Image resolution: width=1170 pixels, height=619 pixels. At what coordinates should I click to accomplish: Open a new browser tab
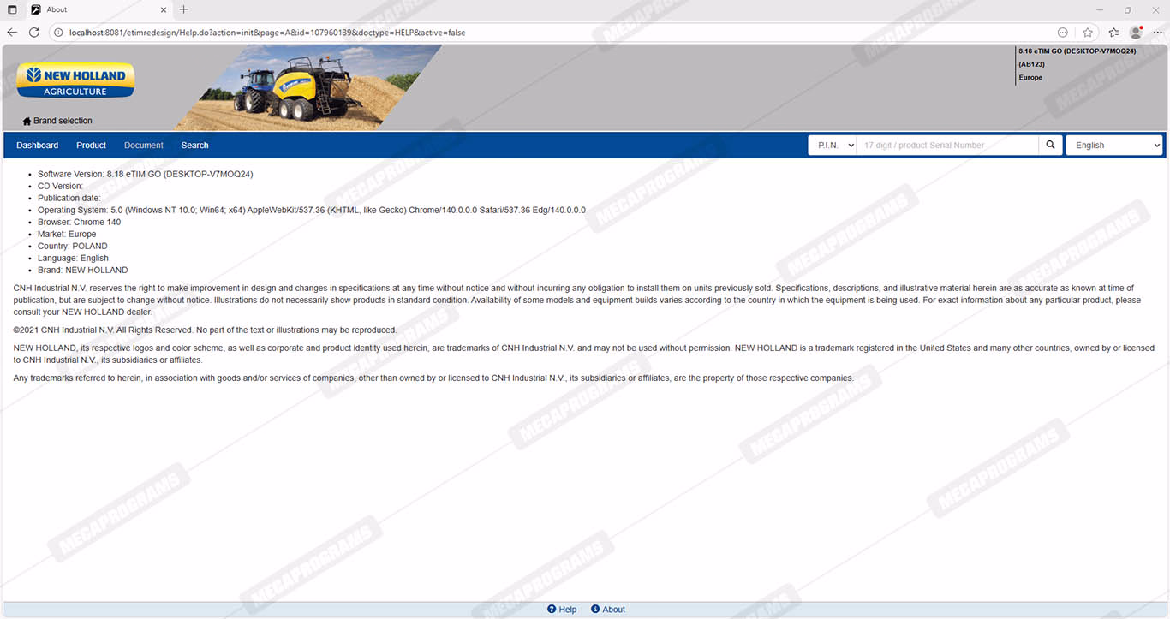[183, 9]
